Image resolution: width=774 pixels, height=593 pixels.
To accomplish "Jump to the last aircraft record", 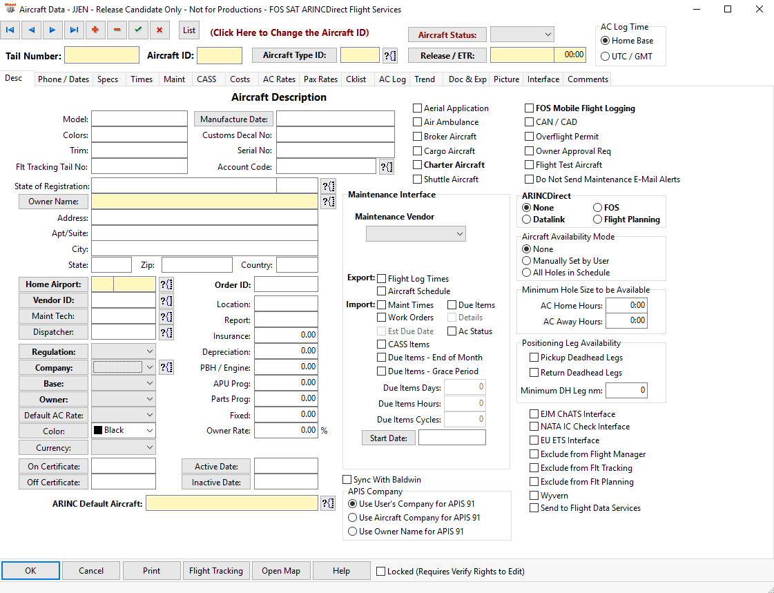I will pos(73,30).
